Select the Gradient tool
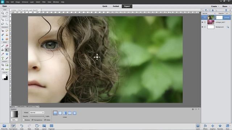Screen dimensions: 232x130 [7, 50]
